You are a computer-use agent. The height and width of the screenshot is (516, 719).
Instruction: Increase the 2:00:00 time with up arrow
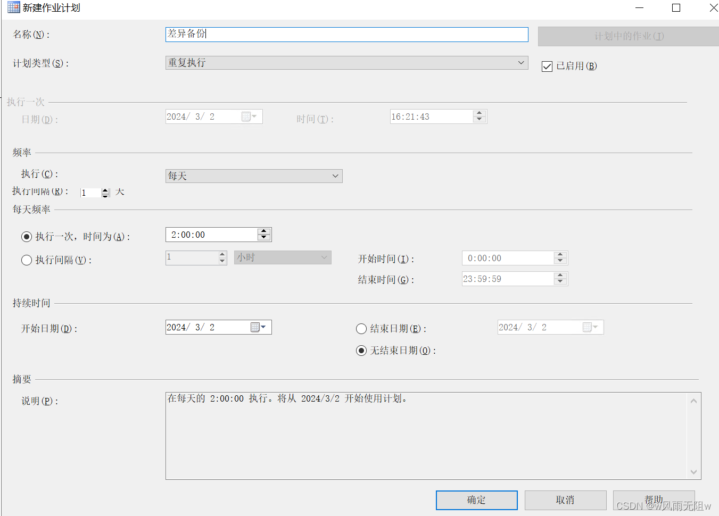[264, 231]
